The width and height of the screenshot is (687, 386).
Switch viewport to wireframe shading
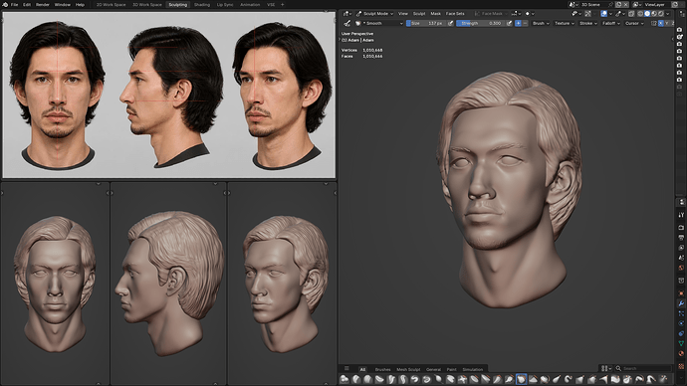pos(639,14)
